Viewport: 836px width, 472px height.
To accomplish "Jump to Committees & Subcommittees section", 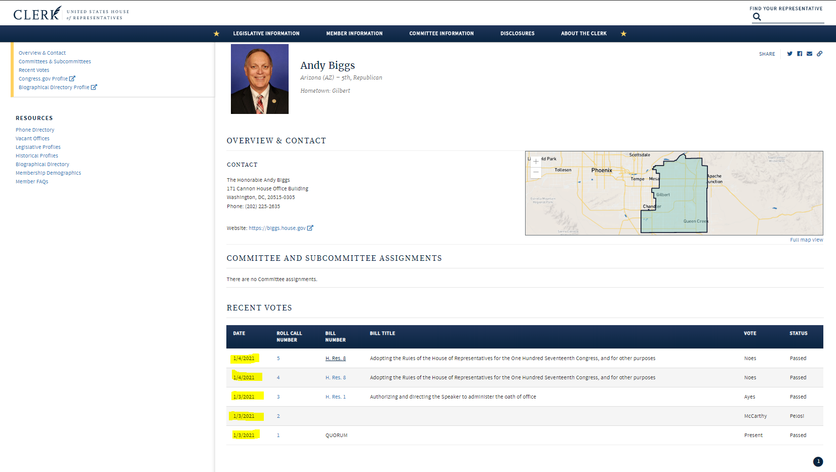I will click(55, 61).
